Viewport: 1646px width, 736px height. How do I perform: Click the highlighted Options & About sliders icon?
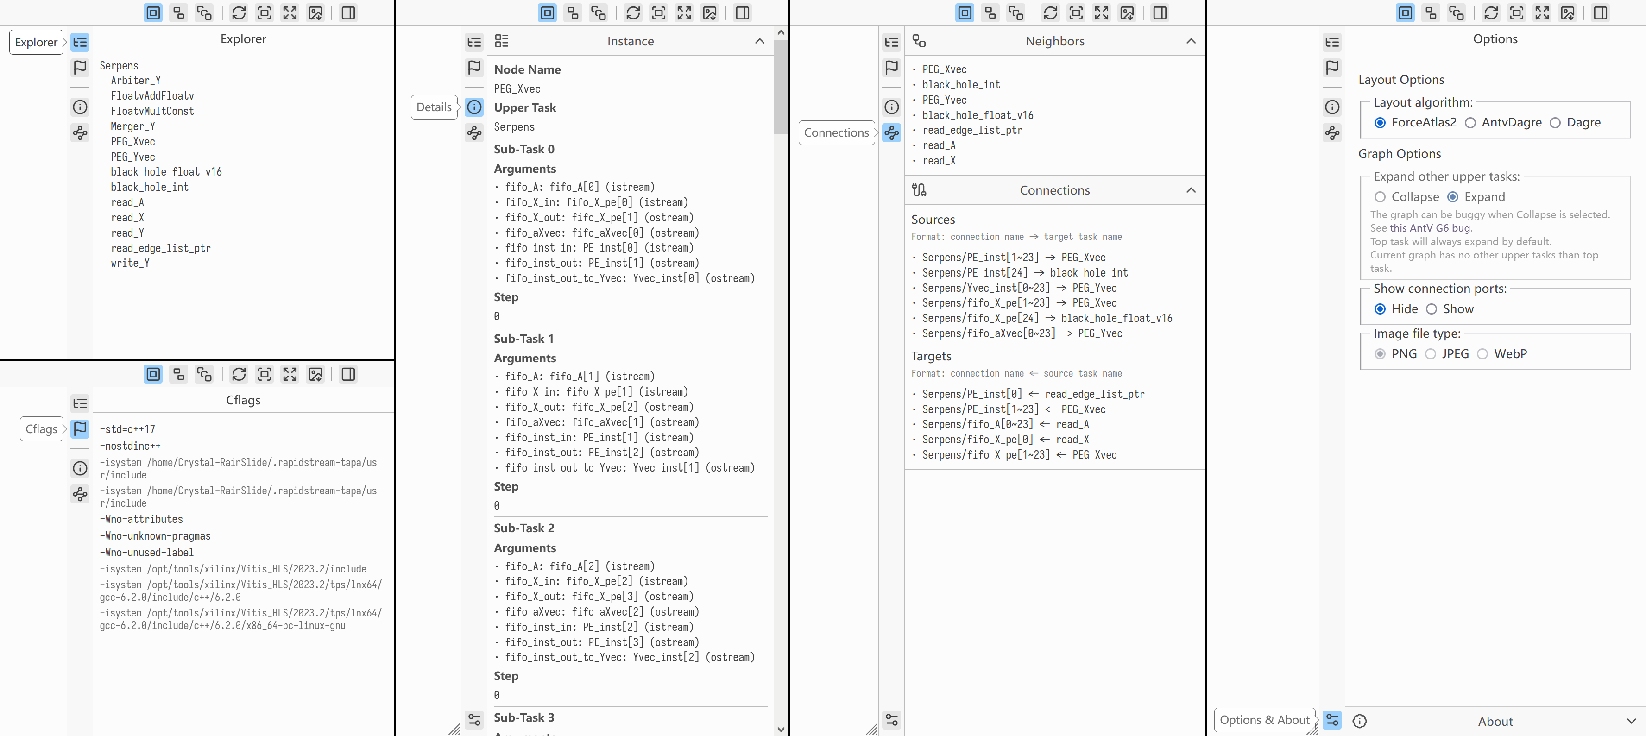[x=1332, y=720]
